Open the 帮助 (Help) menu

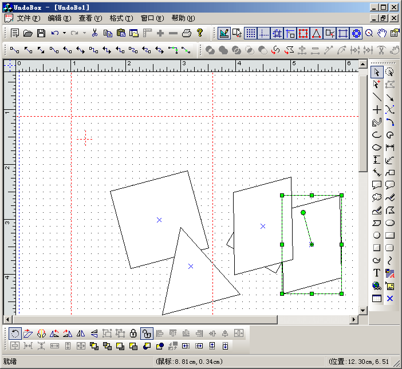[183, 18]
